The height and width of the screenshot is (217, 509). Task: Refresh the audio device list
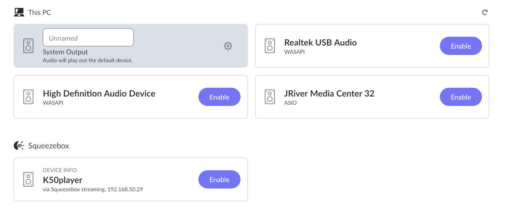485,12
